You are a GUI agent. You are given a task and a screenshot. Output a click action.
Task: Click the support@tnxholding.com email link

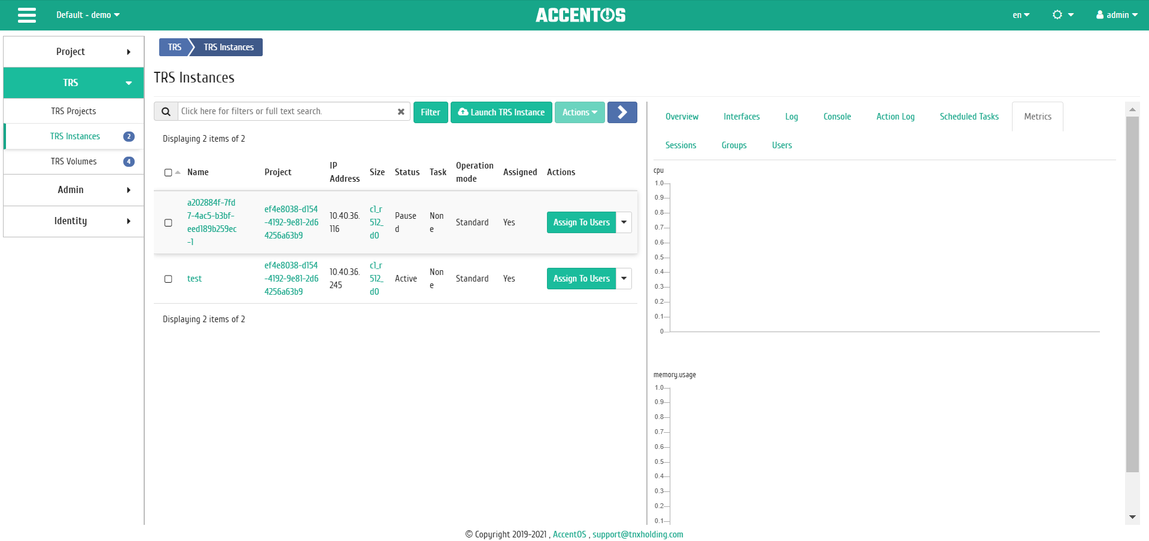(638, 534)
